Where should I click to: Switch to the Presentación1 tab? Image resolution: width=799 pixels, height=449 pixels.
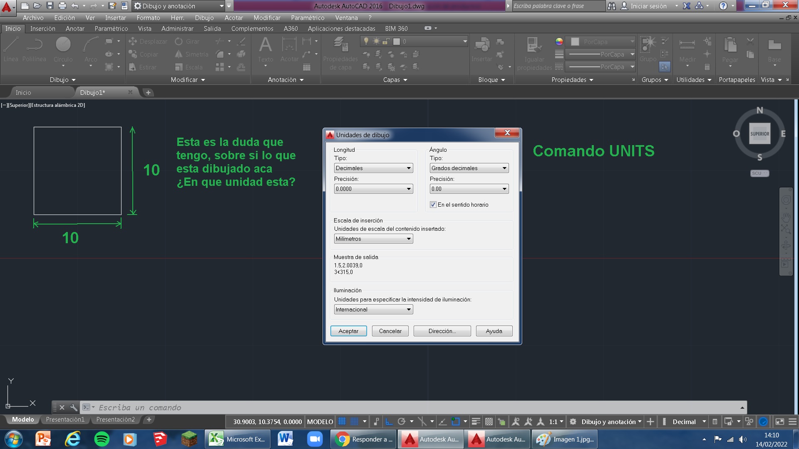(65, 419)
